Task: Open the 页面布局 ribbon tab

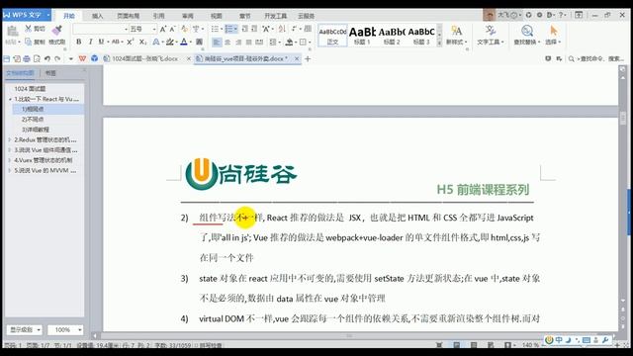Action: click(128, 16)
